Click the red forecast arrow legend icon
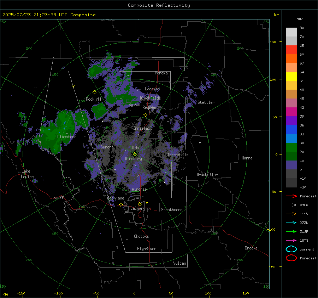Screen dimensions: 318x298 click(x=291, y=196)
